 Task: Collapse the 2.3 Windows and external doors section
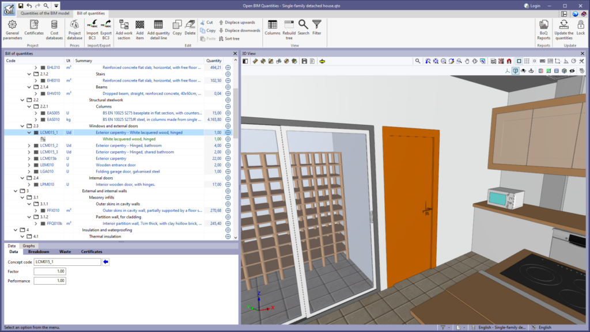coord(22,125)
